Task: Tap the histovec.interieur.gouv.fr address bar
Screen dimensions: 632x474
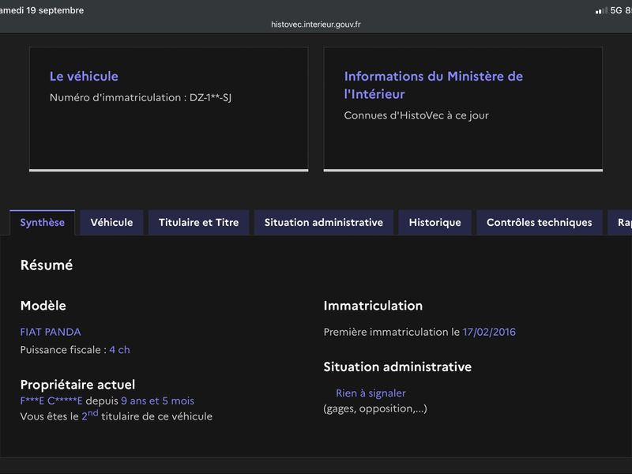Action: click(315, 24)
